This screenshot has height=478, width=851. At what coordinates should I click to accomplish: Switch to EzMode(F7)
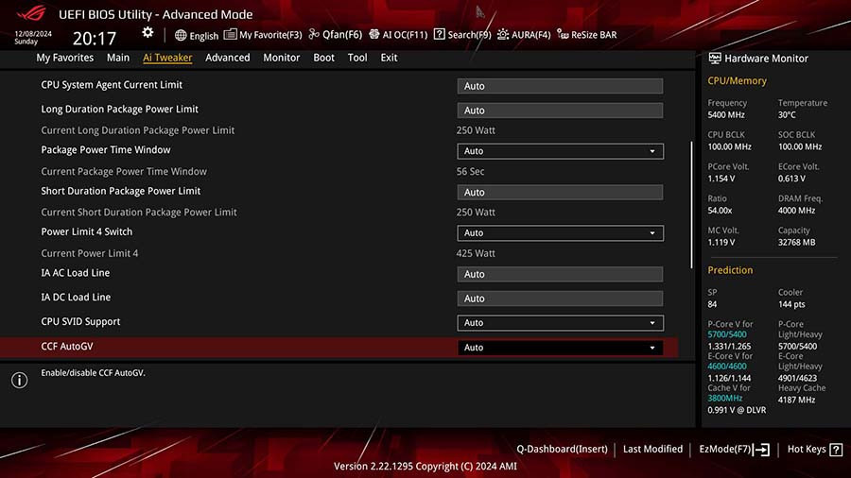coord(724,450)
